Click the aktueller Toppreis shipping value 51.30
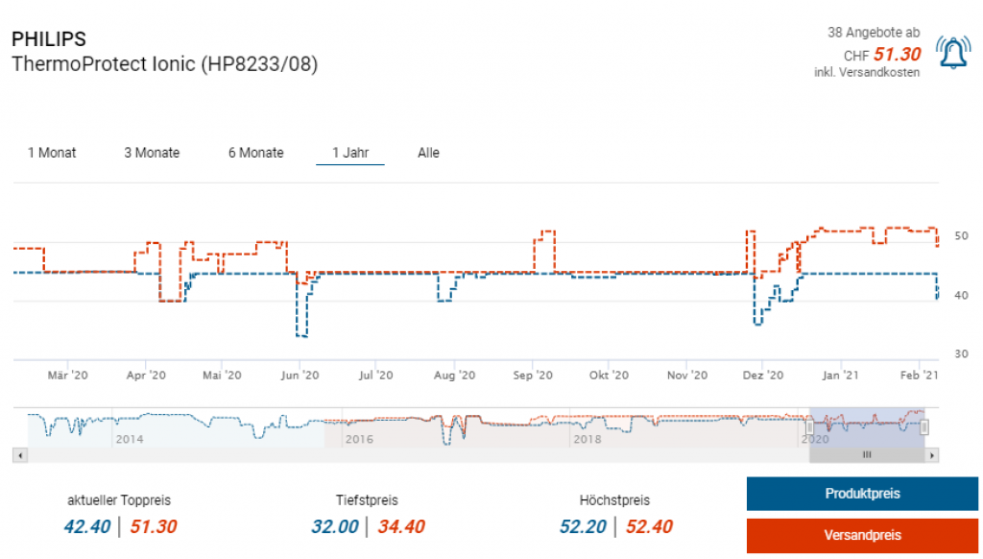 [x=154, y=526]
